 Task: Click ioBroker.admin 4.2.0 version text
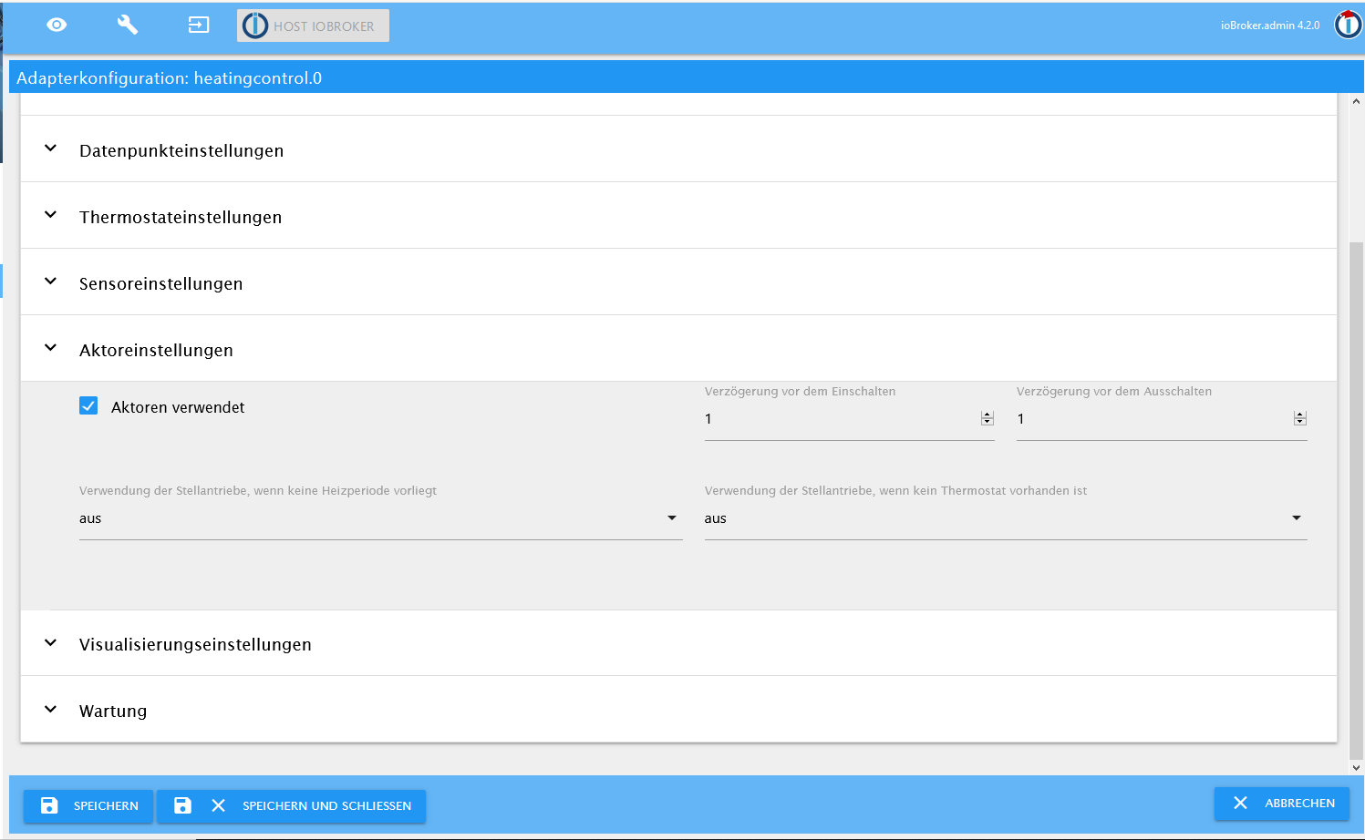click(x=1270, y=26)
